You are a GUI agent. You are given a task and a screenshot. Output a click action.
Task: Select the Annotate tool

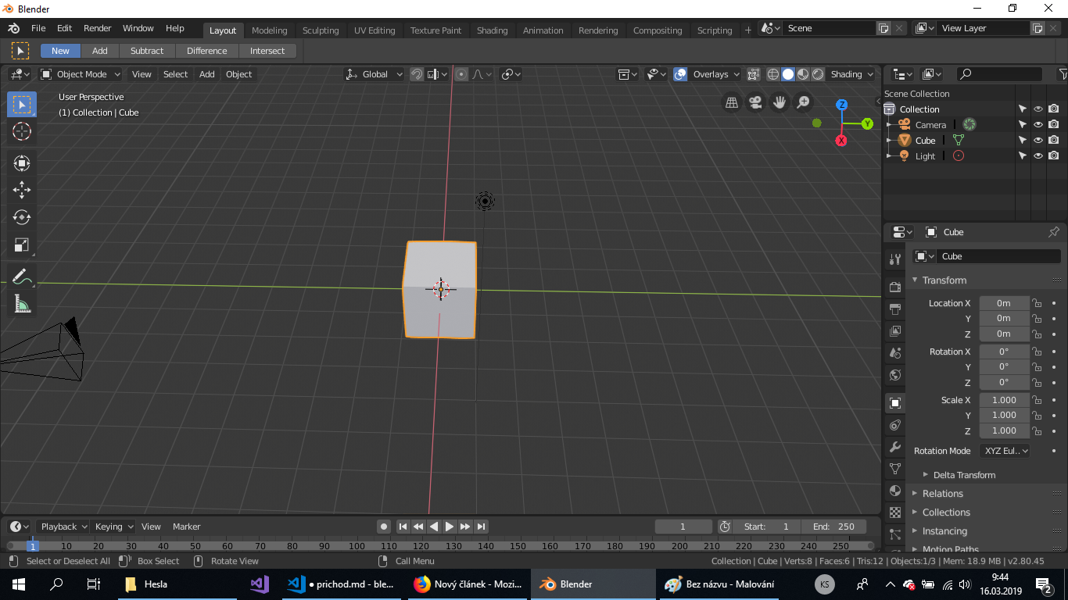point(22,275)
